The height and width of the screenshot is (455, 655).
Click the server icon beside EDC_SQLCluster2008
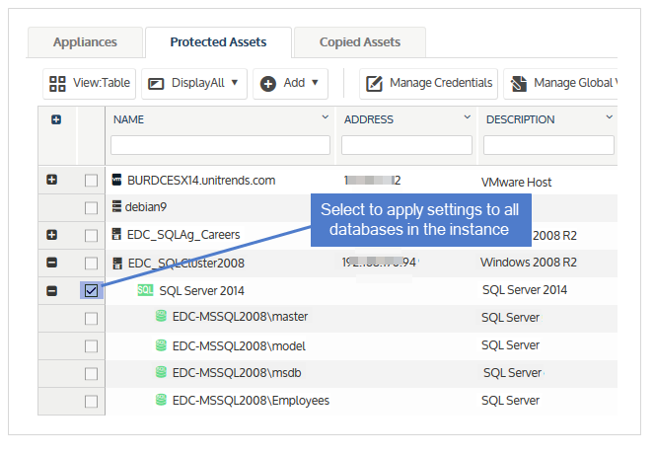pyautogui.click(x=117, y=264)
